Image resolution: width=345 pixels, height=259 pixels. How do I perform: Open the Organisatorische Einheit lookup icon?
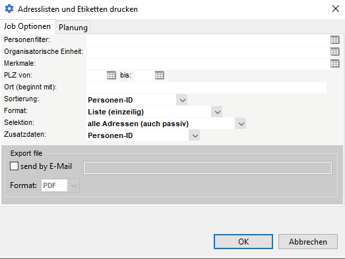coord(335,52)
